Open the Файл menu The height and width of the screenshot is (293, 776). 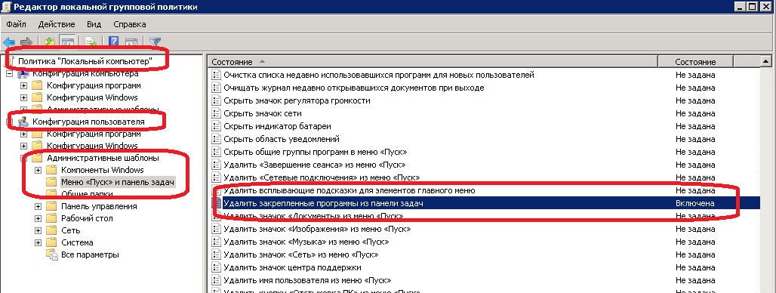[x=17, y=24]
